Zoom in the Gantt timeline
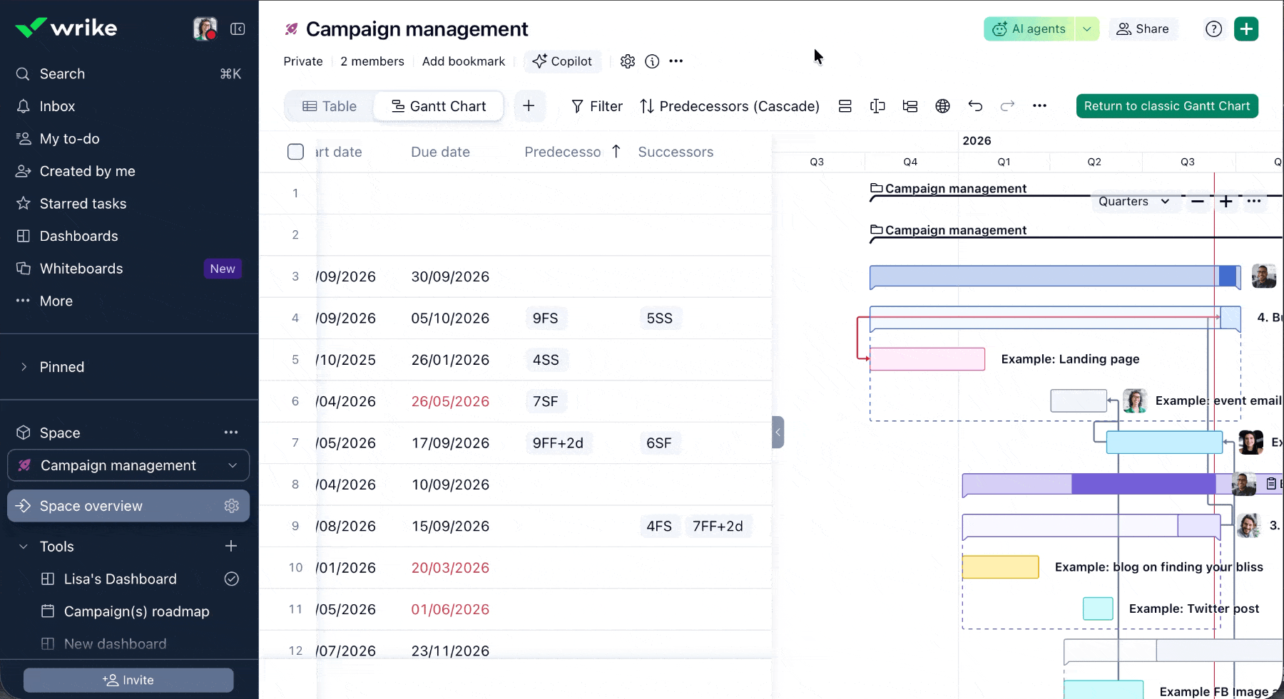1284x699 pixels. click(1226, 202)
